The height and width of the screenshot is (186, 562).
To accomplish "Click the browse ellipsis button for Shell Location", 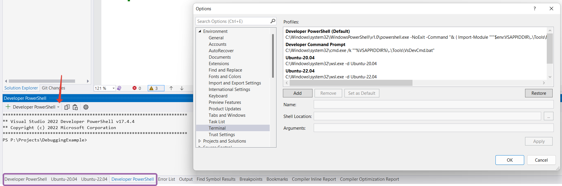I will pyautogui.click(x=549, y=116).
